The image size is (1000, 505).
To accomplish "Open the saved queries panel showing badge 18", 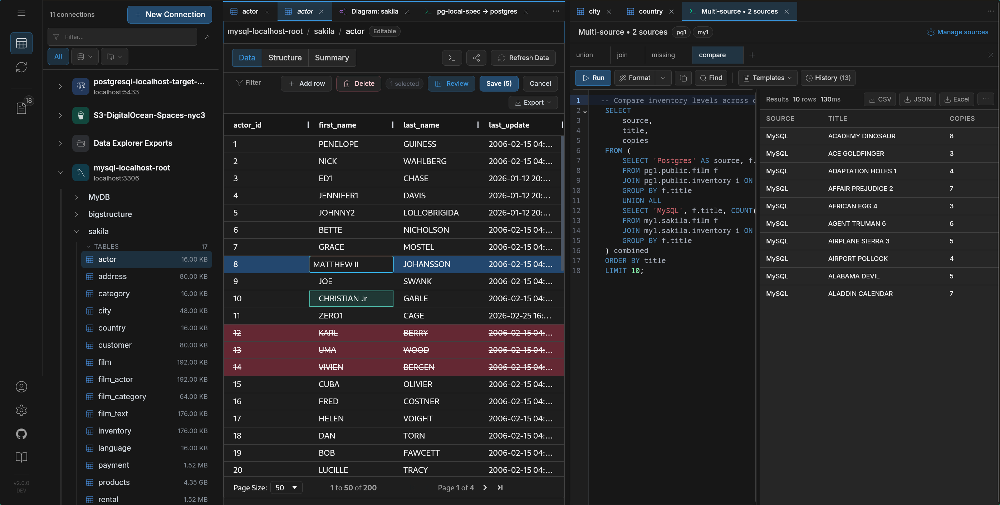I will (x=21, y=108).
